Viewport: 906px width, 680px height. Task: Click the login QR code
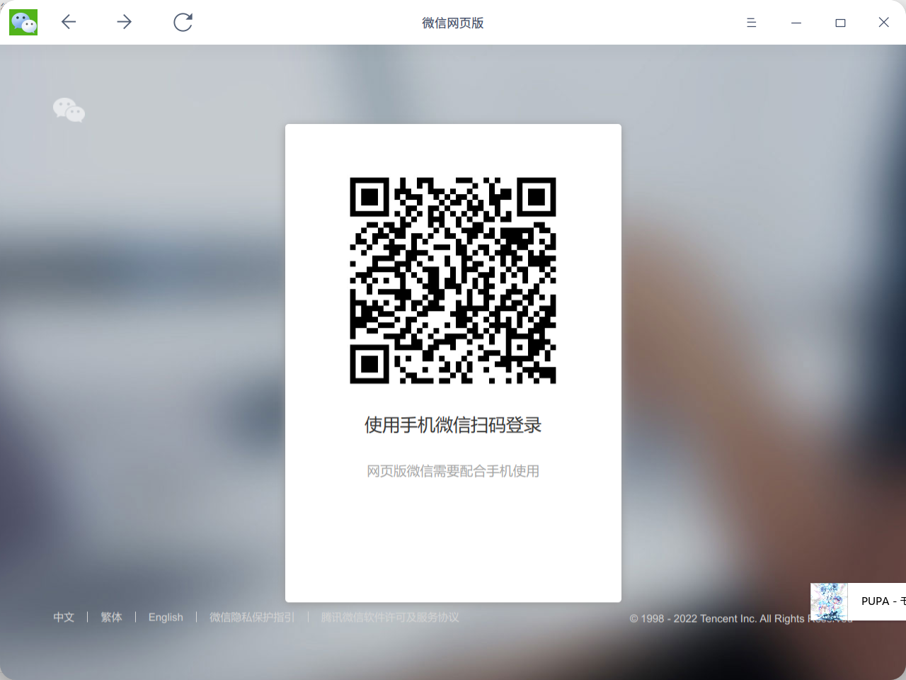(453, 280)
